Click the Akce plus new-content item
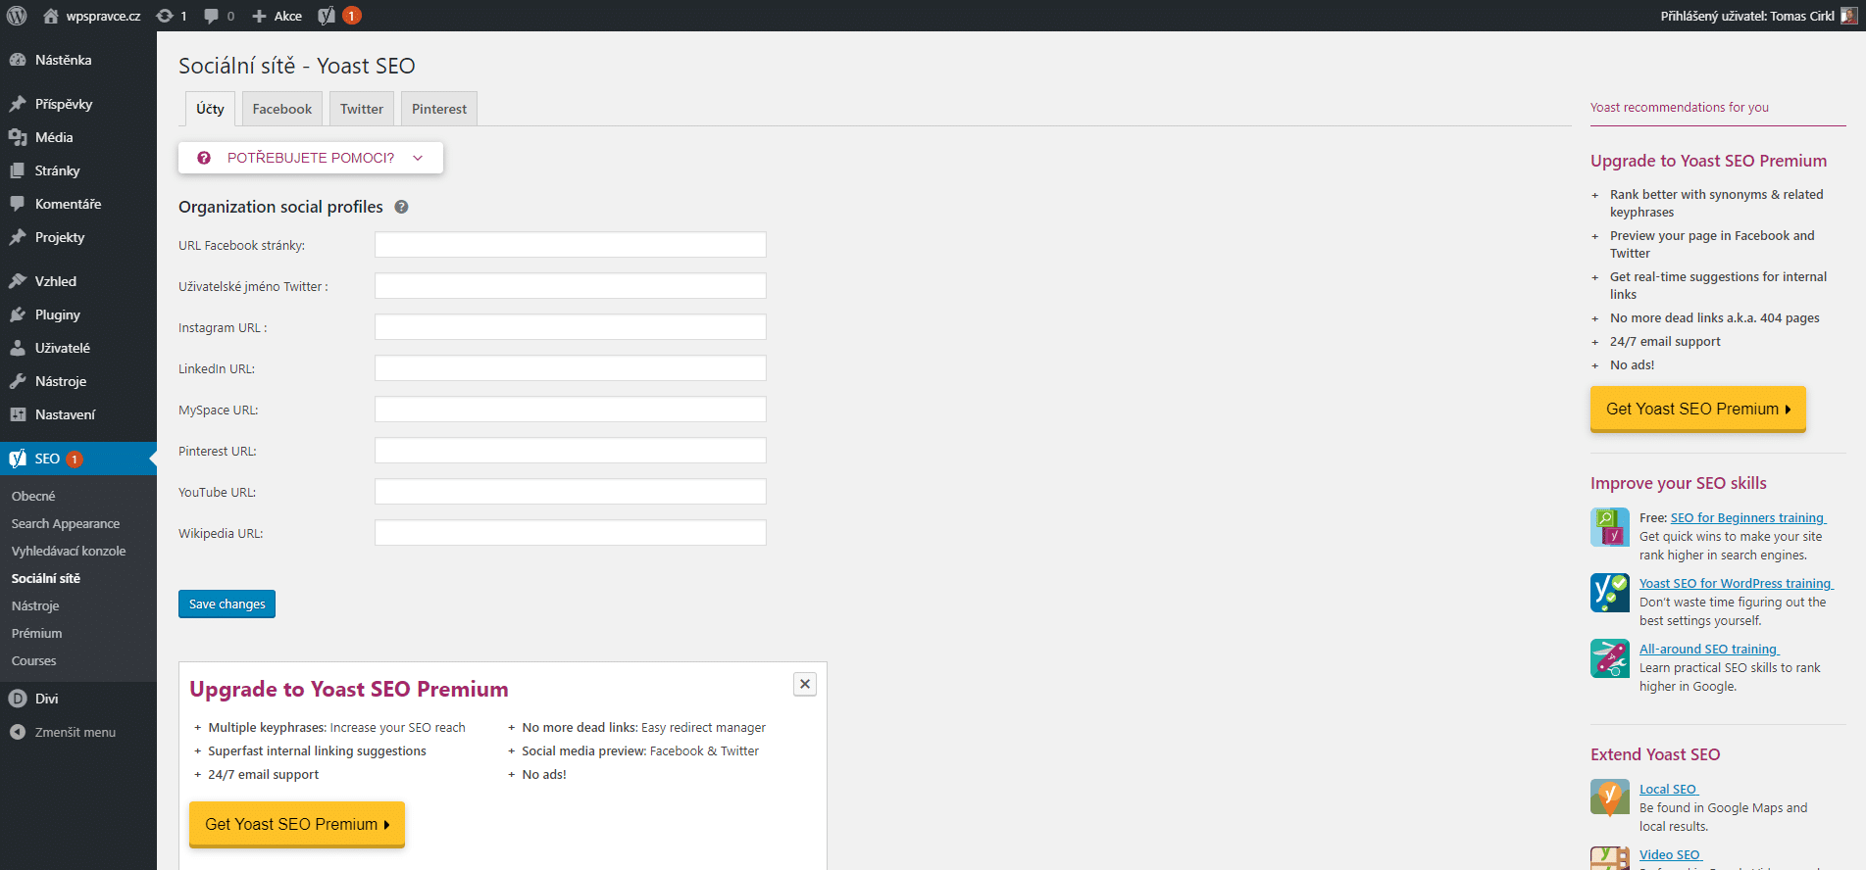 click(277, 16)
